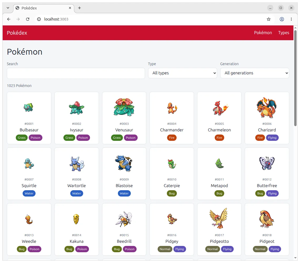The height and width of the screenshot is (263, 300).
Task: Open Weedle sprite image
Action: tap(29, 219)
